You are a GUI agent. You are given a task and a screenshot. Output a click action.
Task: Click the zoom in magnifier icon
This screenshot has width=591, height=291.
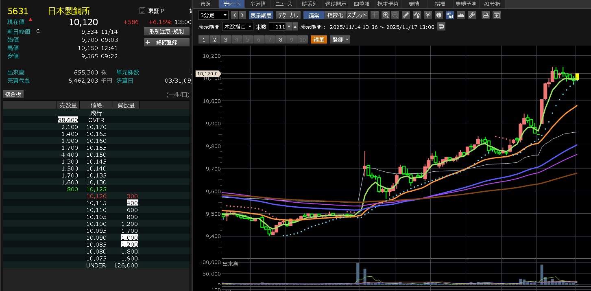click(x=386, y=15)
